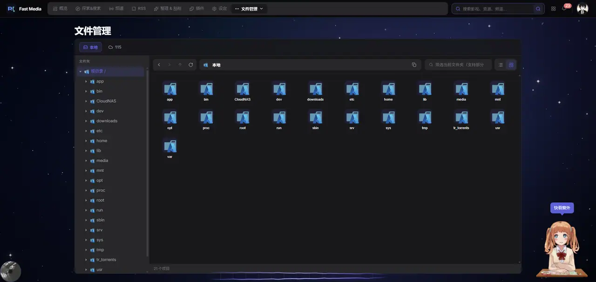
Task: Open the dev folder icon in grid
Action: (x=279, y=89)
